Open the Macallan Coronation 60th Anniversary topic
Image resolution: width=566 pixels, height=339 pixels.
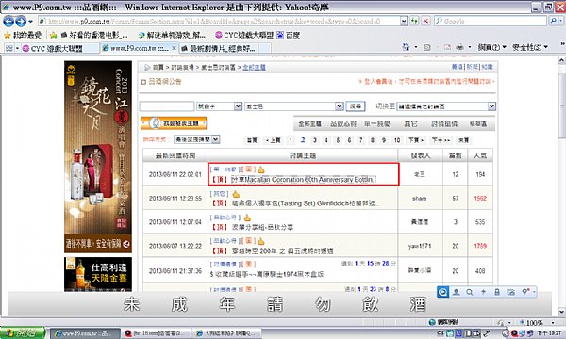pos(303,180)
